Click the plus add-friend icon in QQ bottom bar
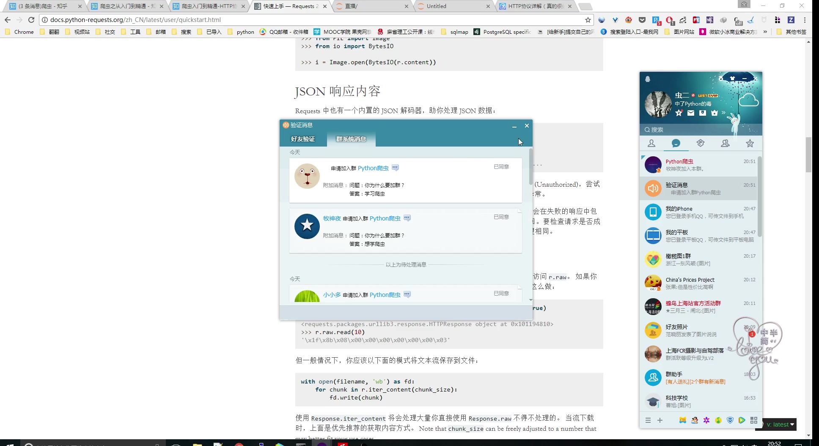This screenshot has height=446, width=819. click(660, 420)
